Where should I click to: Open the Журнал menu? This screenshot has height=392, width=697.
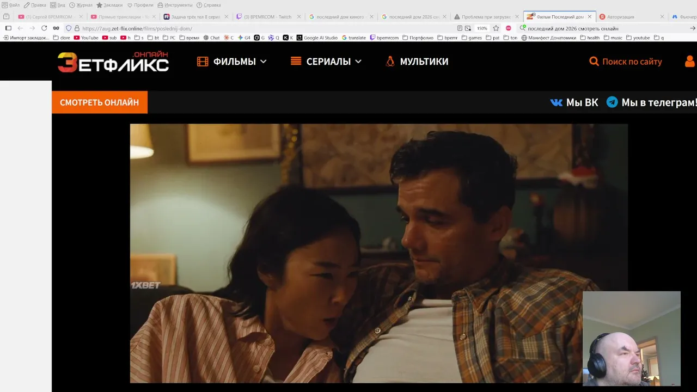click(x=81, y=5)
